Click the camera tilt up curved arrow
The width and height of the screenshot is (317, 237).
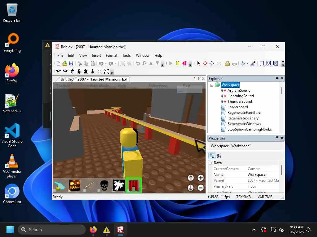72,71
